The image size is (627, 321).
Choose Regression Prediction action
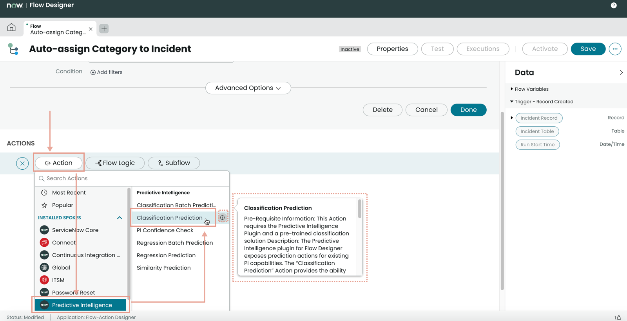(166, 255)
